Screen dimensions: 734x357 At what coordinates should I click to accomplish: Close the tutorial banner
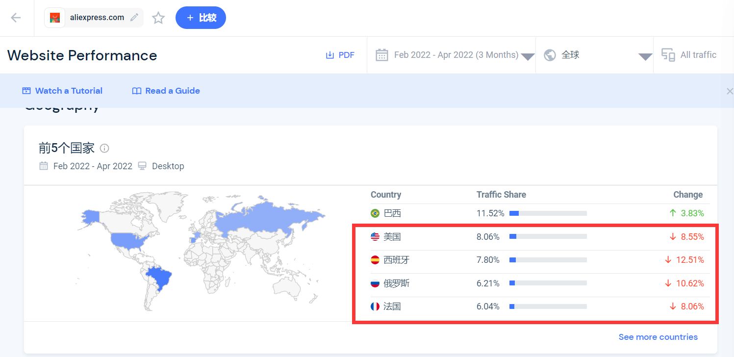tap(729, 91)
